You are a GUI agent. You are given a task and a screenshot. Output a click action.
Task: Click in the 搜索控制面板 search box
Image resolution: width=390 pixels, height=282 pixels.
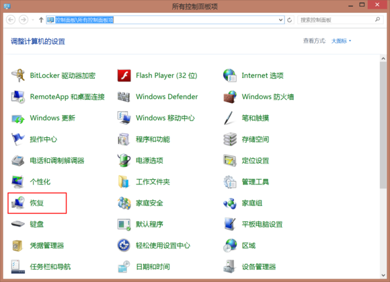click(x=340, y=20)
